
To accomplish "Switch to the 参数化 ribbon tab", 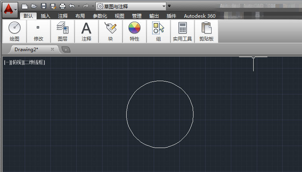I will [x=100, y=16].
